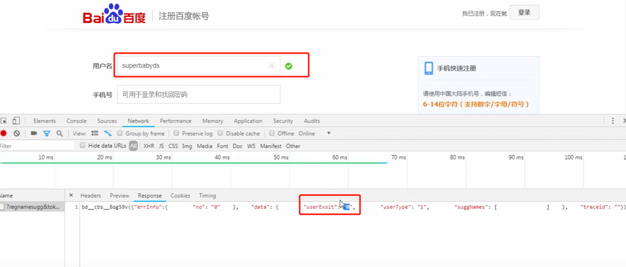The width and height of the screenshot is (626, 267).
Task: Tick the ?regnamesugg request row checkbox
Action: tap(2, 207)
